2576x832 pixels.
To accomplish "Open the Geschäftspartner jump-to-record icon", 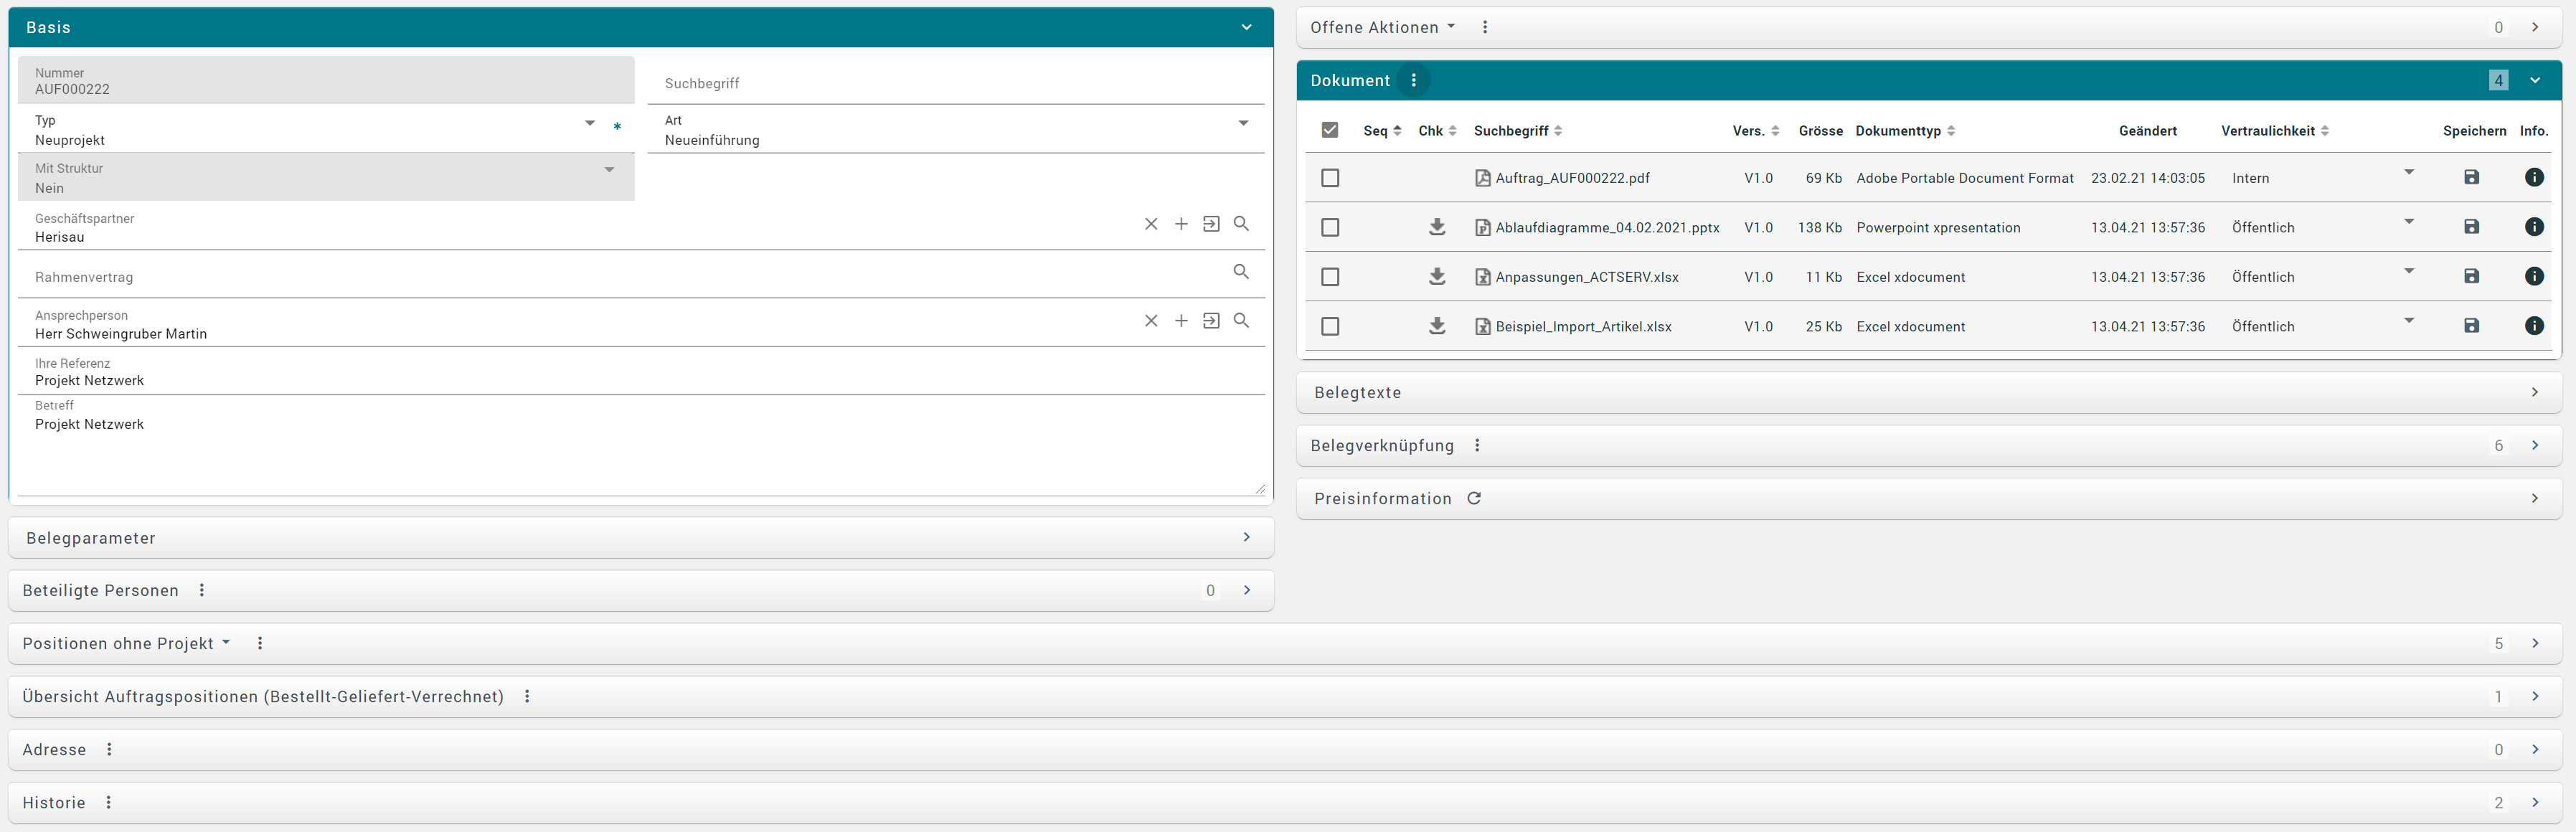I will click(1211, 224).
